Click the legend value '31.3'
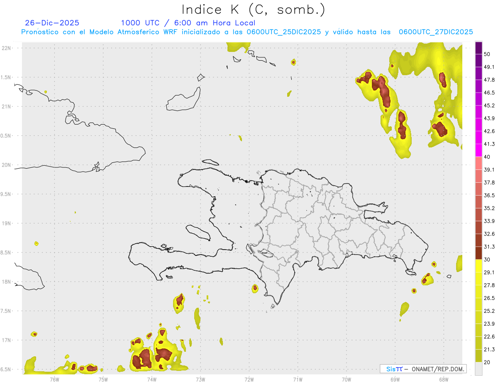 coord(489,247)
